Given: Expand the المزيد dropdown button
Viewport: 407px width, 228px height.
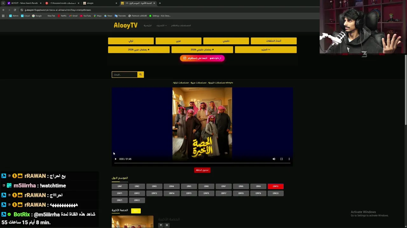Looking at the screenshot, I should click(x=266, y=49).
